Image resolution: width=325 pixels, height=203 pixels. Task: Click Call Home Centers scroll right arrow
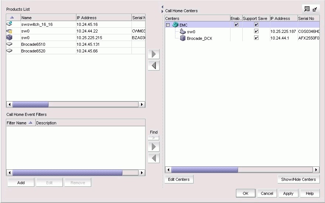point(316,170)
